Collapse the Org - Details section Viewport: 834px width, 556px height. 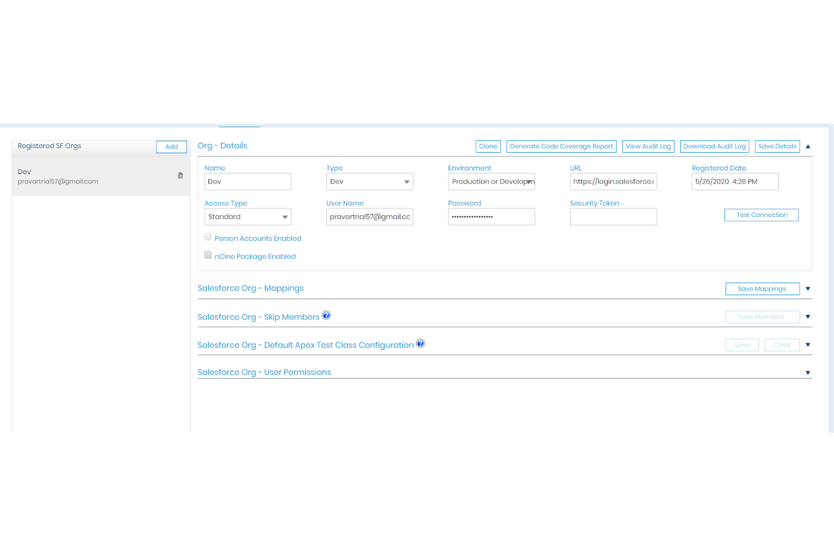tap(808, 146)
